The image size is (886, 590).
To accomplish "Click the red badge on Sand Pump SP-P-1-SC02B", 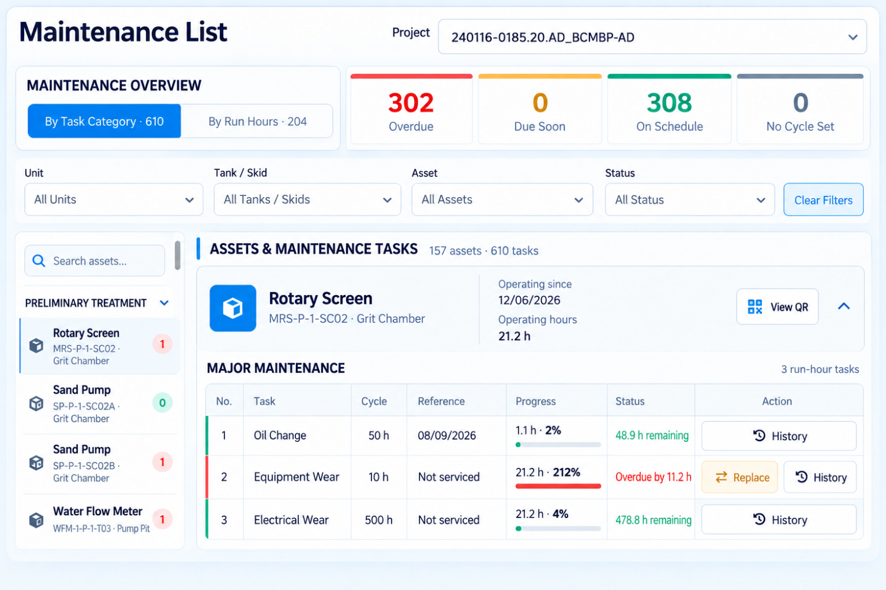I will (162, 462).
